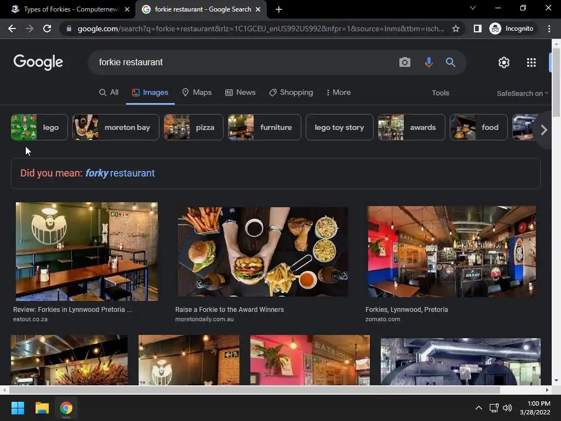Image resolution: width=561 pixels, height=421 pixels.
Task: Go back to the previous page
Action: coord(12,29)
